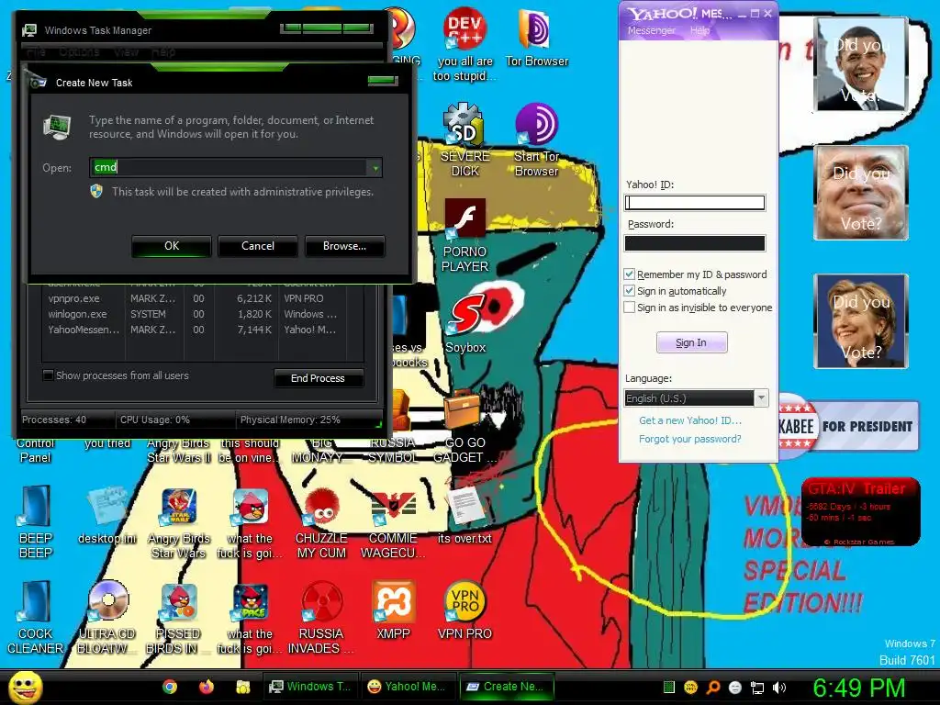The height and width of the screenshot is (705, 940).
Task: Open Chrome from the taskbar
Action: tap(170, 687)
